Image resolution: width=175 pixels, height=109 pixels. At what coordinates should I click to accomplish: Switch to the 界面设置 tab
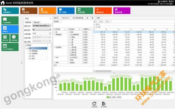[x=36, y=22]
